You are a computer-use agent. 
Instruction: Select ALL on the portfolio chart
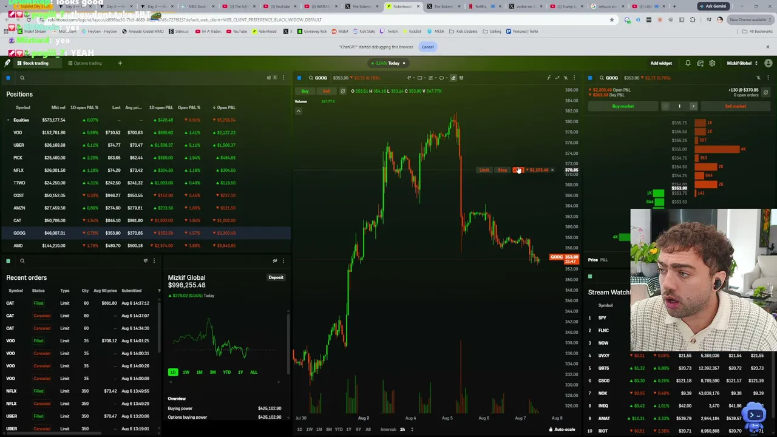click(x=254, y=372)
